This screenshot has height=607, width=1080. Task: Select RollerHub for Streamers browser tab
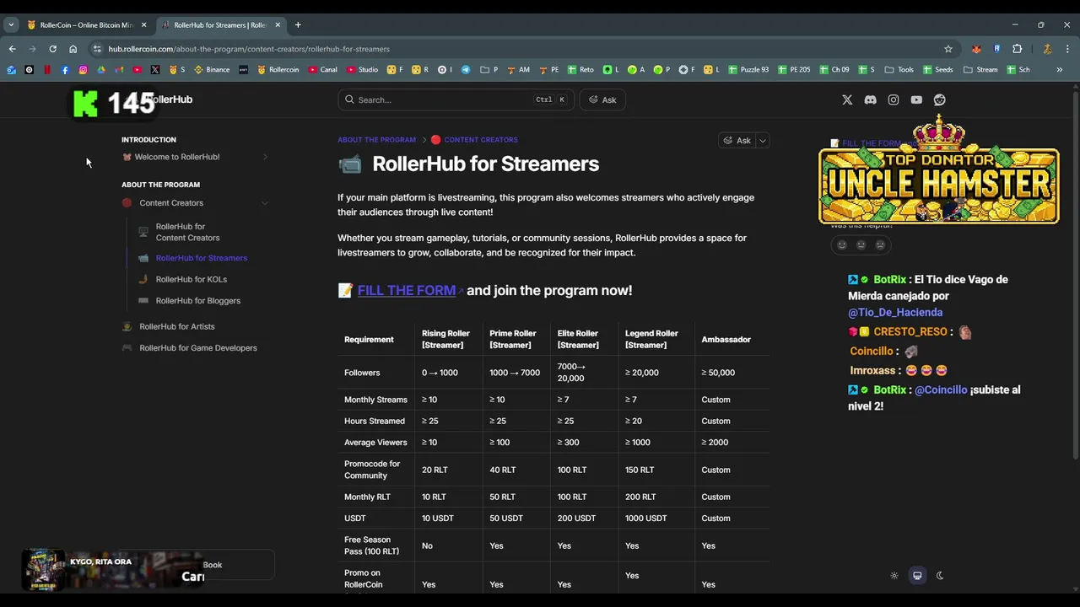[221, 25]
